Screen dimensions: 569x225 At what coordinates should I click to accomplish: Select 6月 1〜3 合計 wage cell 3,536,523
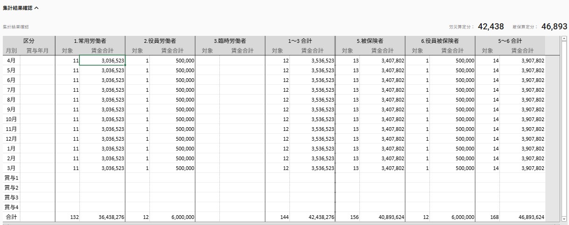pyautogui.click(x=312, y=80)
